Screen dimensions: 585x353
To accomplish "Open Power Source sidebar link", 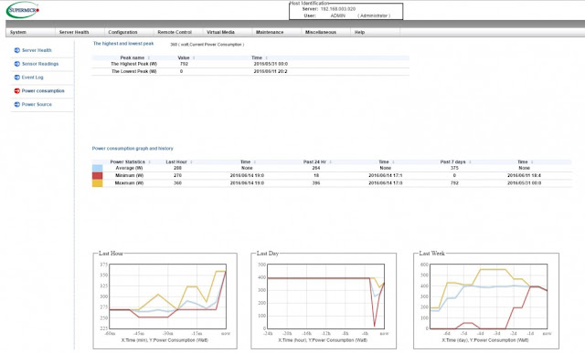I will [37, 104].
